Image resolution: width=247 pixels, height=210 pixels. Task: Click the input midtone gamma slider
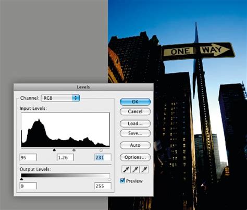point(74,150)
